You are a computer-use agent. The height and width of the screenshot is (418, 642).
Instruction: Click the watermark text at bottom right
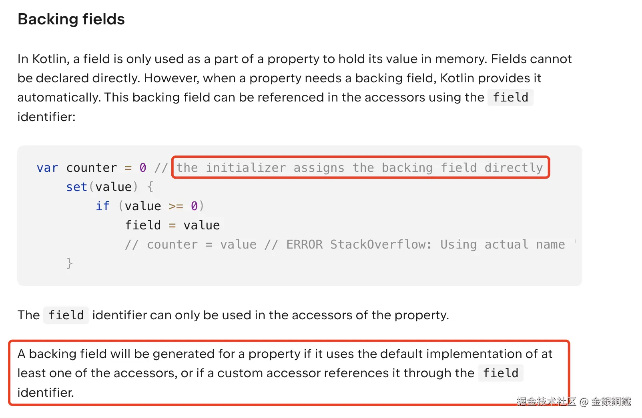tap(574, 401)
